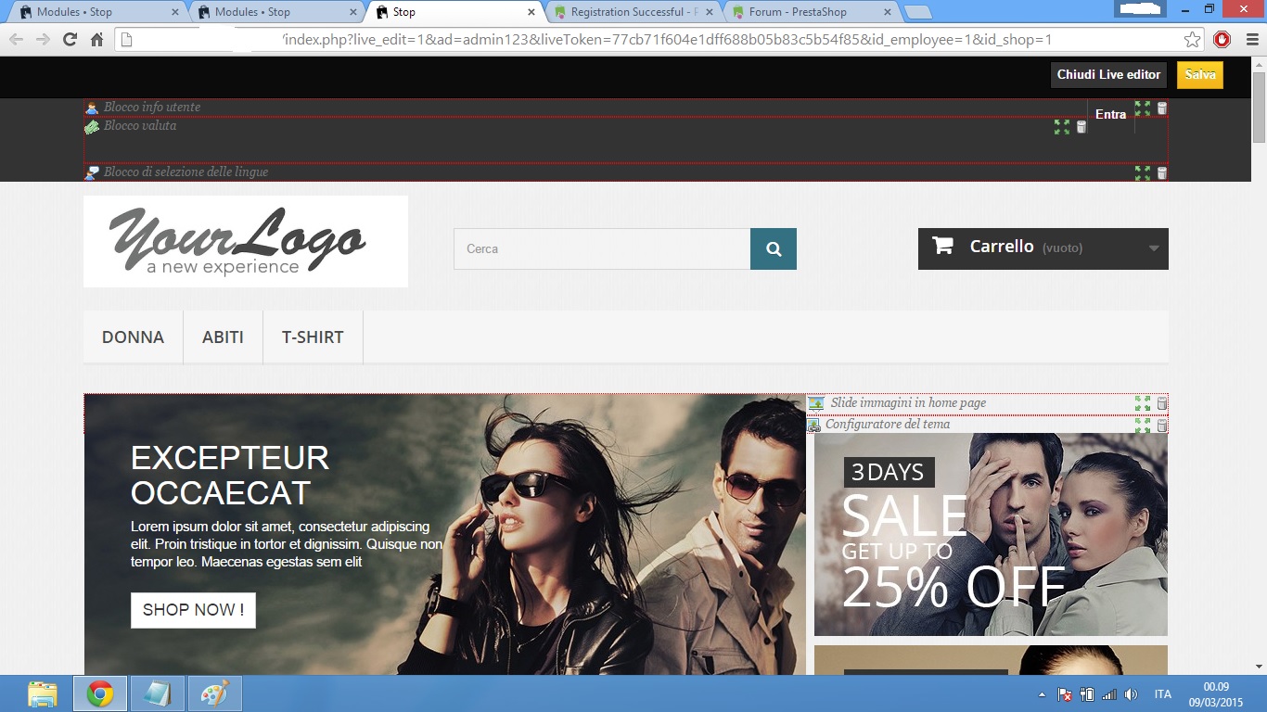Click the Slide immagini module icon
Screen dimensions: 1267x712
816,403
